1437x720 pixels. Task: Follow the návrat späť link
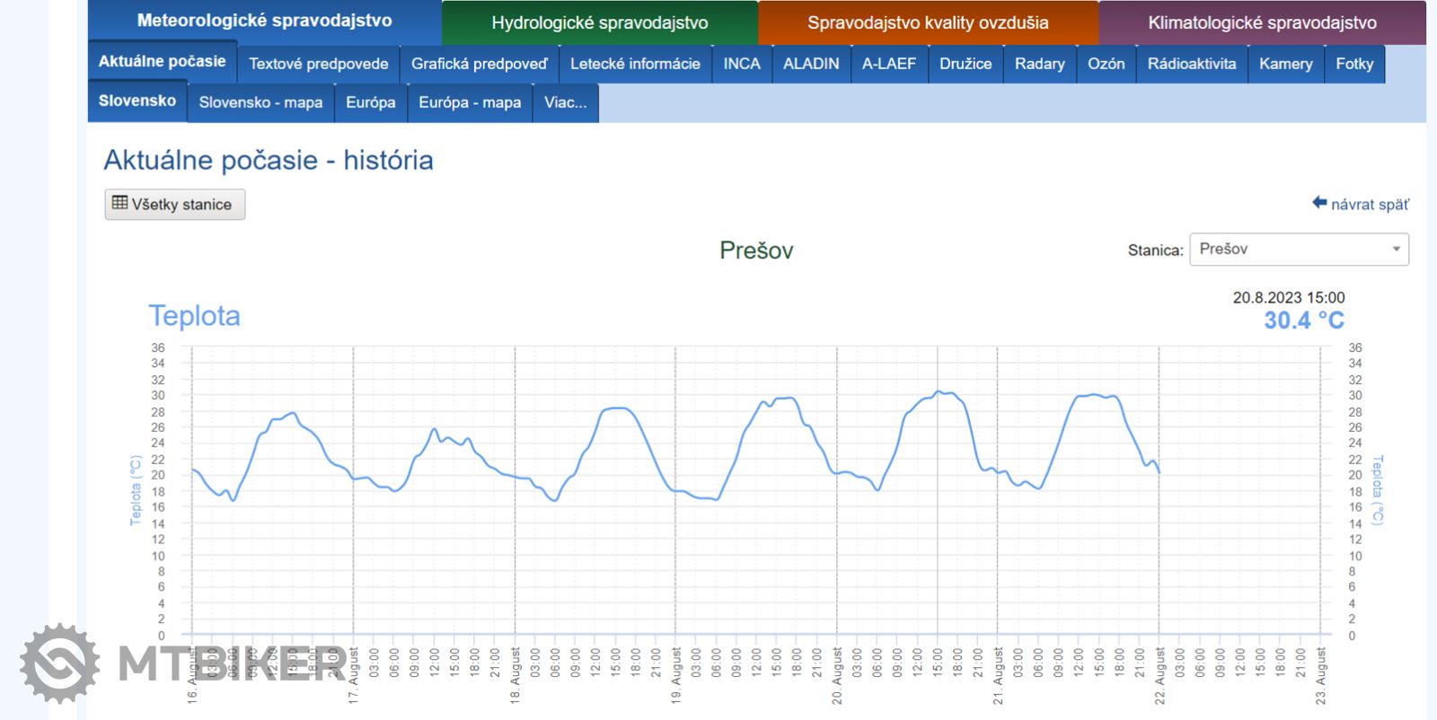1369,205
